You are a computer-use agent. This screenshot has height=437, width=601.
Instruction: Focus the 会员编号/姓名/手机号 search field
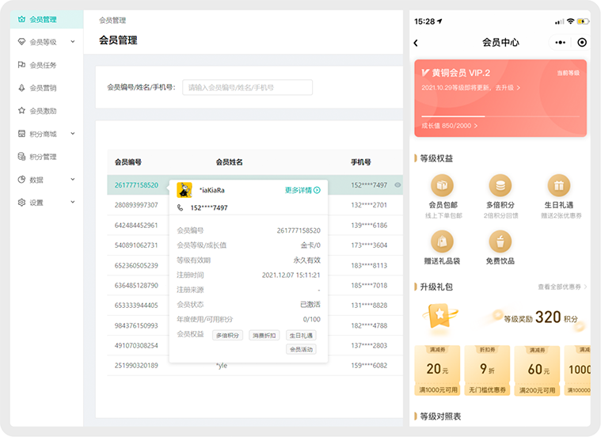[x=248, y=87]
